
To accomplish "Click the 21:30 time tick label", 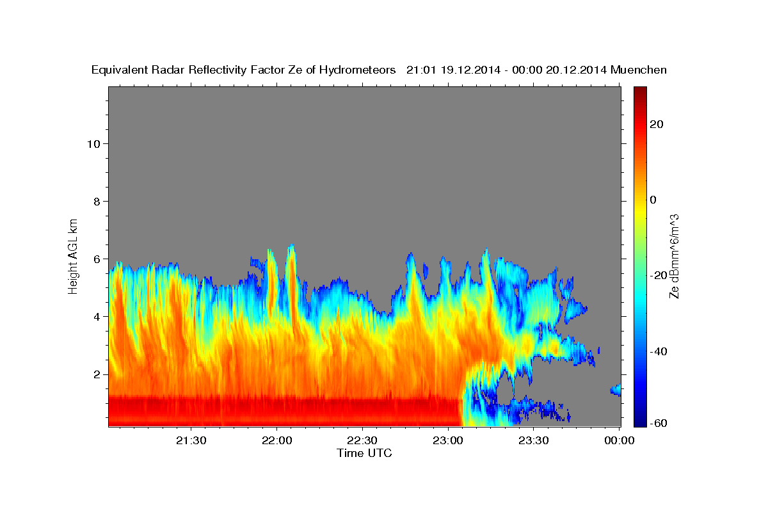I will click(x=191, y=441).
